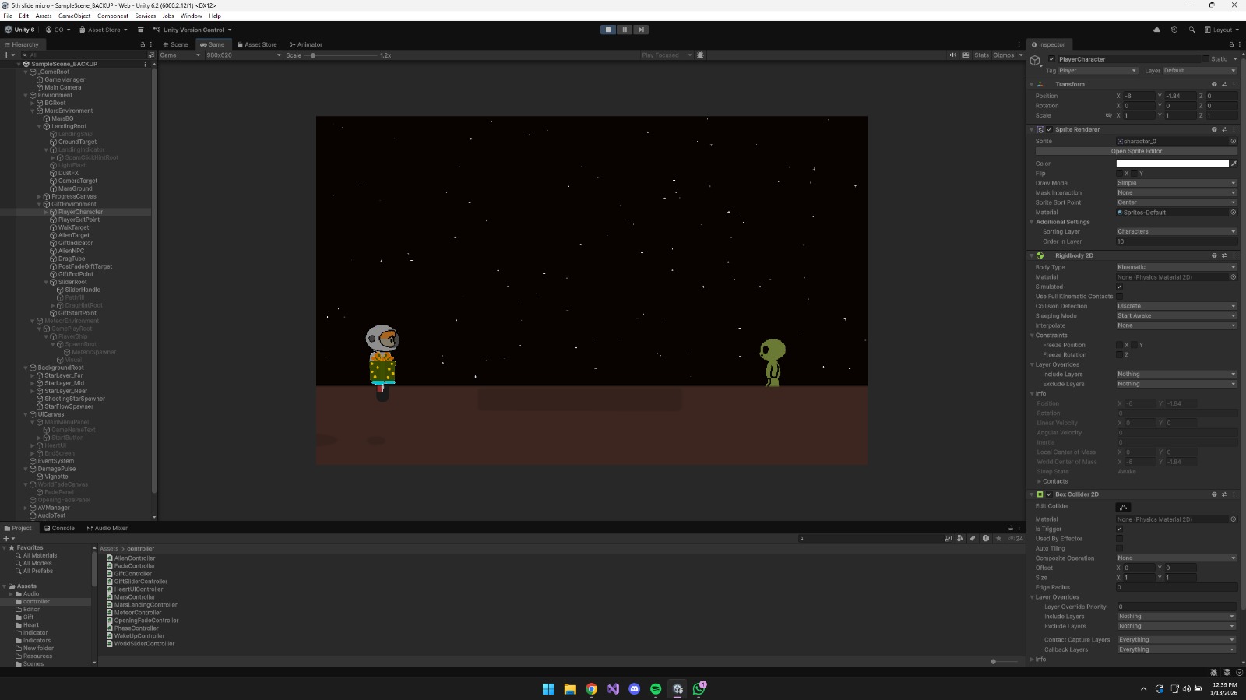Open the Hierarchy add object plus button
The height and width of the screenshot is (700, 1246).
[x=7, y=55]
